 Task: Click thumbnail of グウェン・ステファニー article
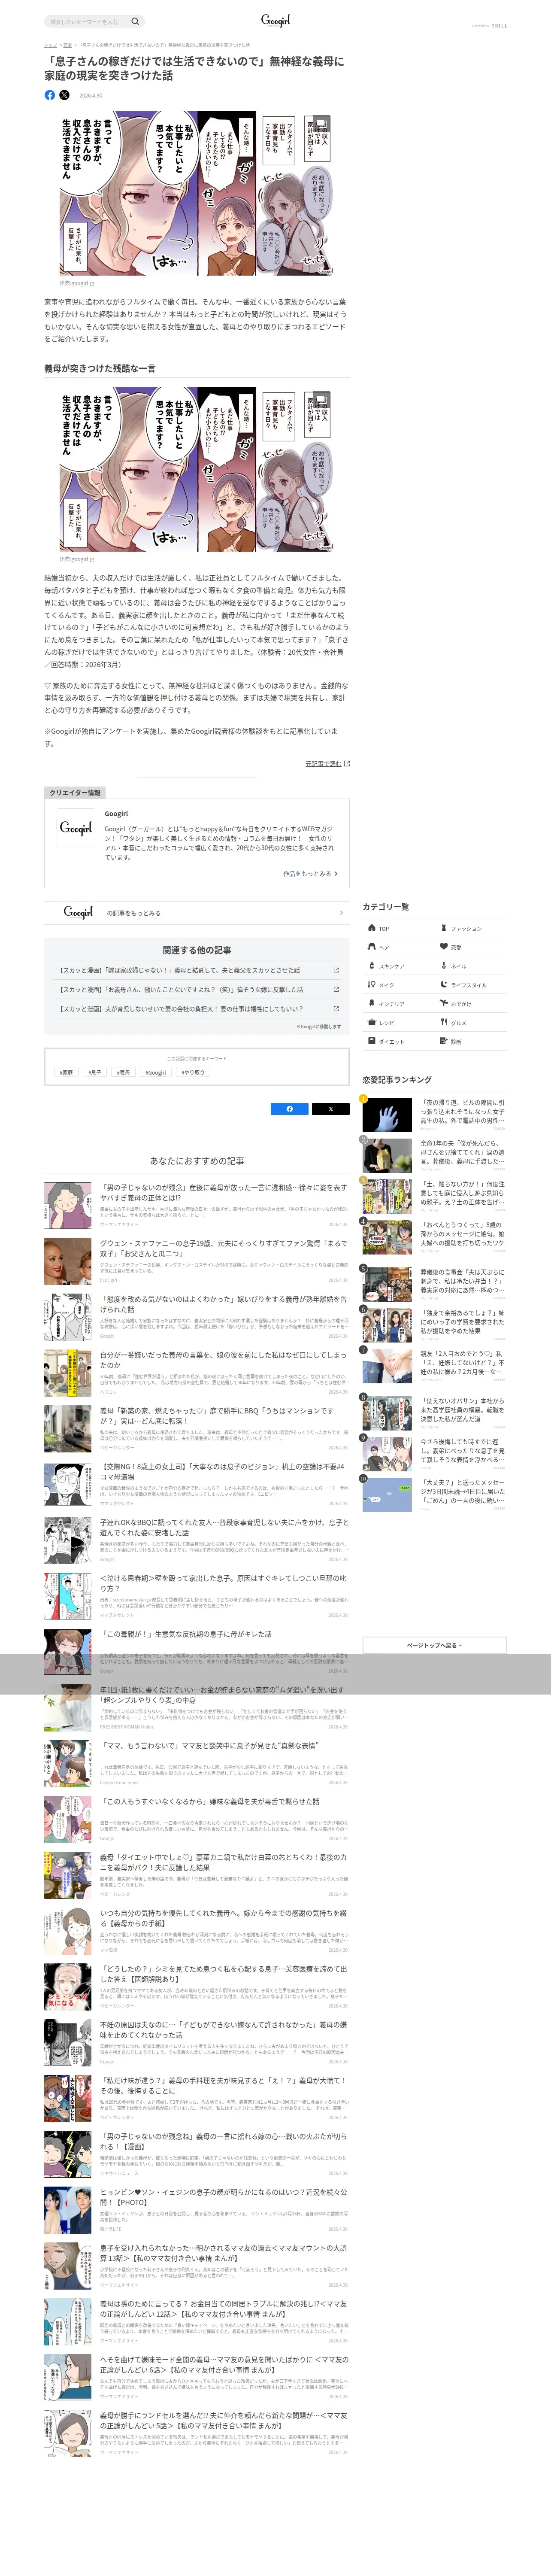(68, 1261)
